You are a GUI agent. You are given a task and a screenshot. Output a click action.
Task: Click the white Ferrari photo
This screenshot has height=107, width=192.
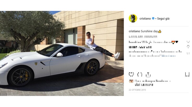click(62, 53)
